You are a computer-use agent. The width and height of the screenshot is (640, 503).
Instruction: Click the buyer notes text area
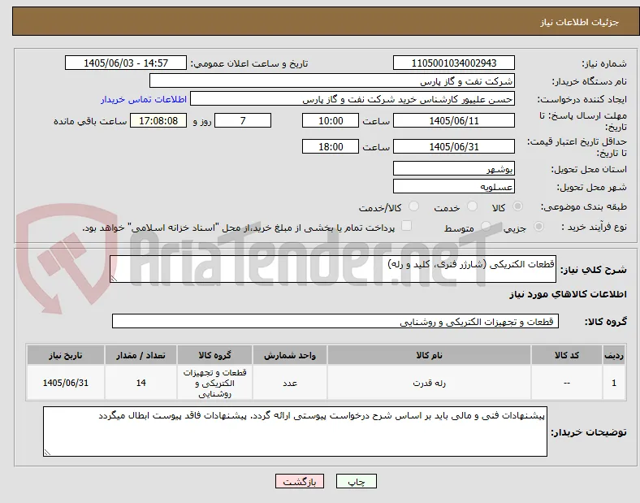(x=295, y=431)
